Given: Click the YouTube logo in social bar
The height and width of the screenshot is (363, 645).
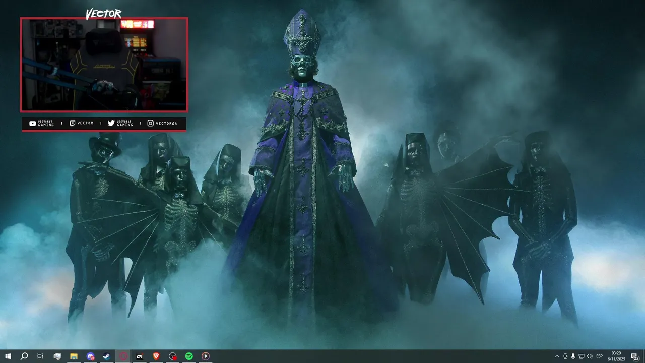Looking at the screenshot, I should coord(33,123).
